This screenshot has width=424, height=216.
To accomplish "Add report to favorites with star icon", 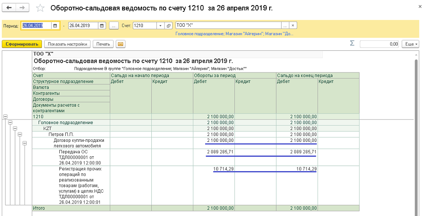I will pyautogui.click(x=40, y=8).
